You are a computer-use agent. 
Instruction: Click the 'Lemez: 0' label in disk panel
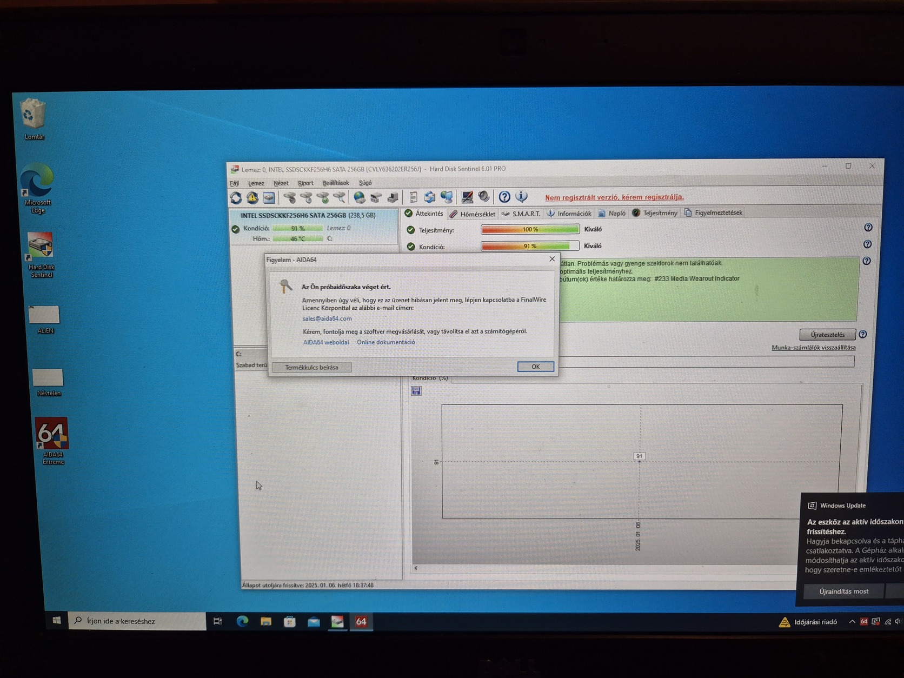click(338, 228)
